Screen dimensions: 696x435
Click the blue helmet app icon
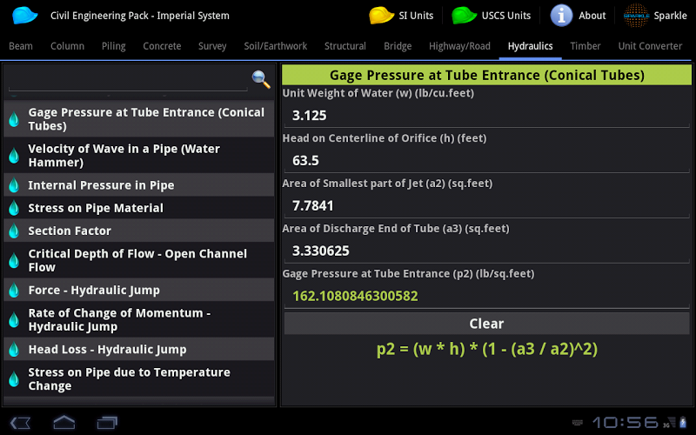tap(25, 16)
